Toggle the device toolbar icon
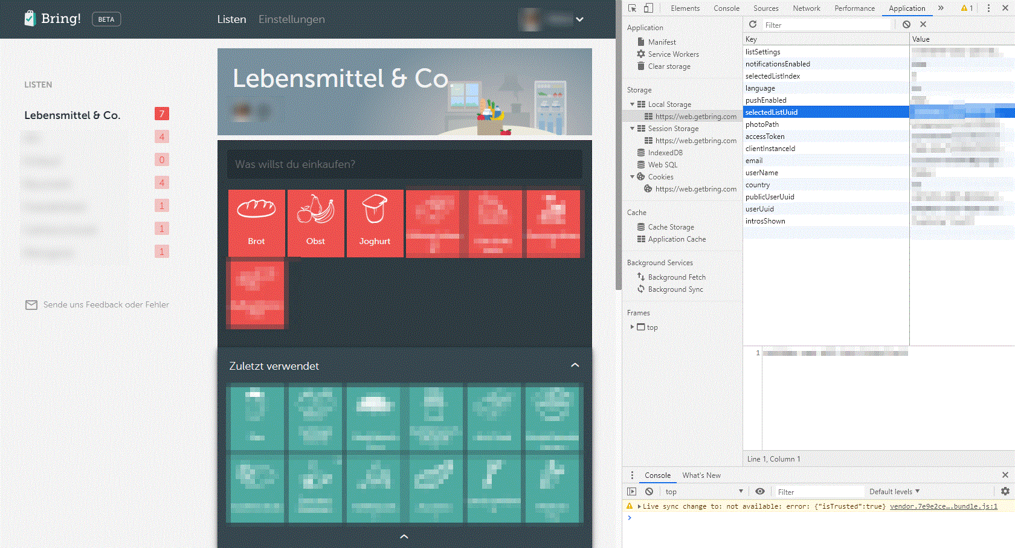This screenshot has width=1015, height=548. pos(648,8)
